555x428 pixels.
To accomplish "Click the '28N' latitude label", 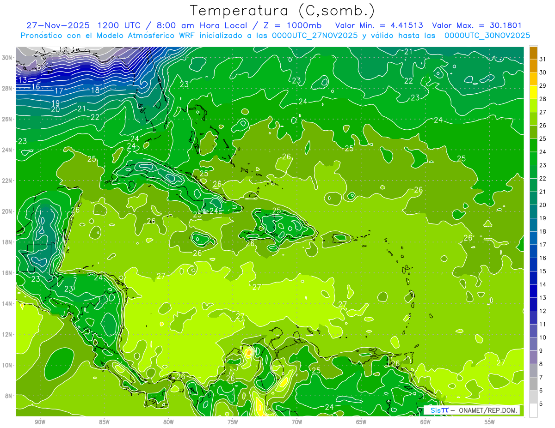I will click(x=7, y=88).
